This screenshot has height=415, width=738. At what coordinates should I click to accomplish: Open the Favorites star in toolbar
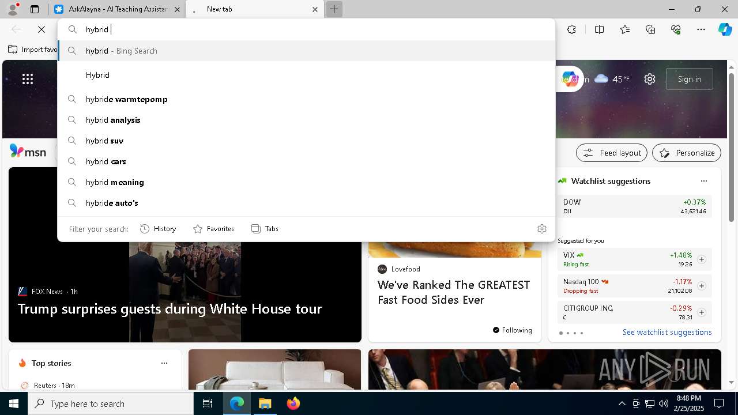[625, 29]
